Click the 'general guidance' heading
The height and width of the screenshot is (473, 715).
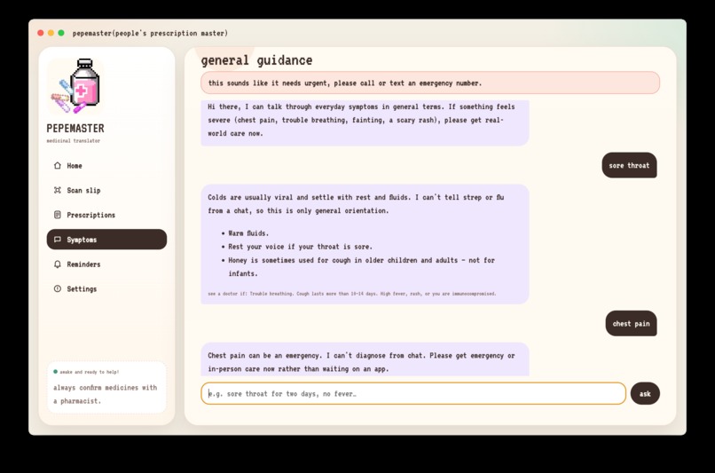click(x=256, y=60)
